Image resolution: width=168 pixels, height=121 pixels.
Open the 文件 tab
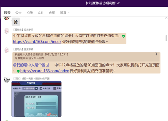41,13
